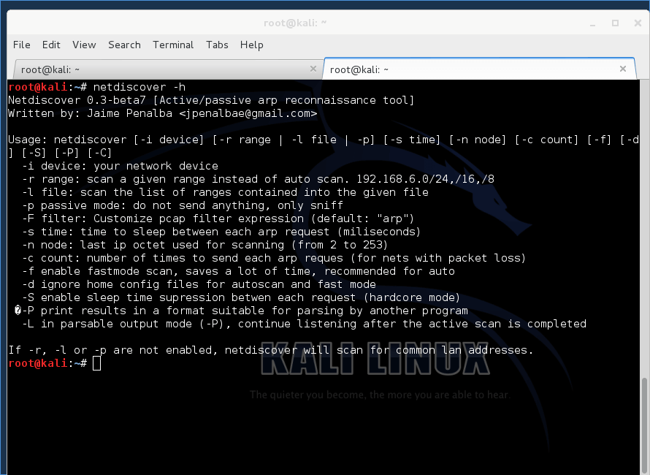Select the second root@kali tab
Viewport: 650px width, 475px height.
[x=479, y=69]
